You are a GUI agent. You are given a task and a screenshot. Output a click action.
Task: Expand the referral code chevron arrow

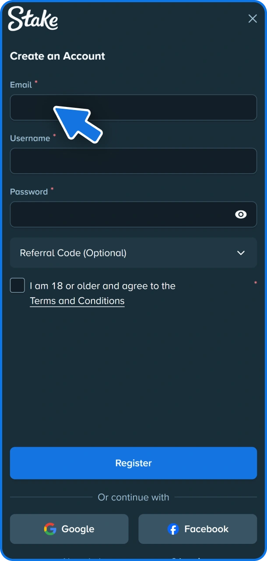[241, 253]
